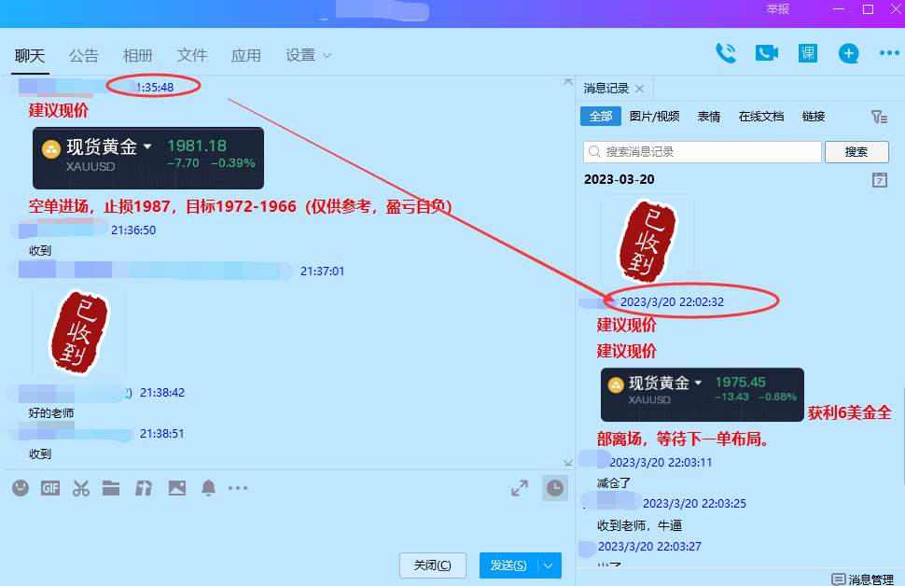This screenshot has width=905, height=586.
Task: Switch to the 相册 tab
Action: click(x=138, y=55)
